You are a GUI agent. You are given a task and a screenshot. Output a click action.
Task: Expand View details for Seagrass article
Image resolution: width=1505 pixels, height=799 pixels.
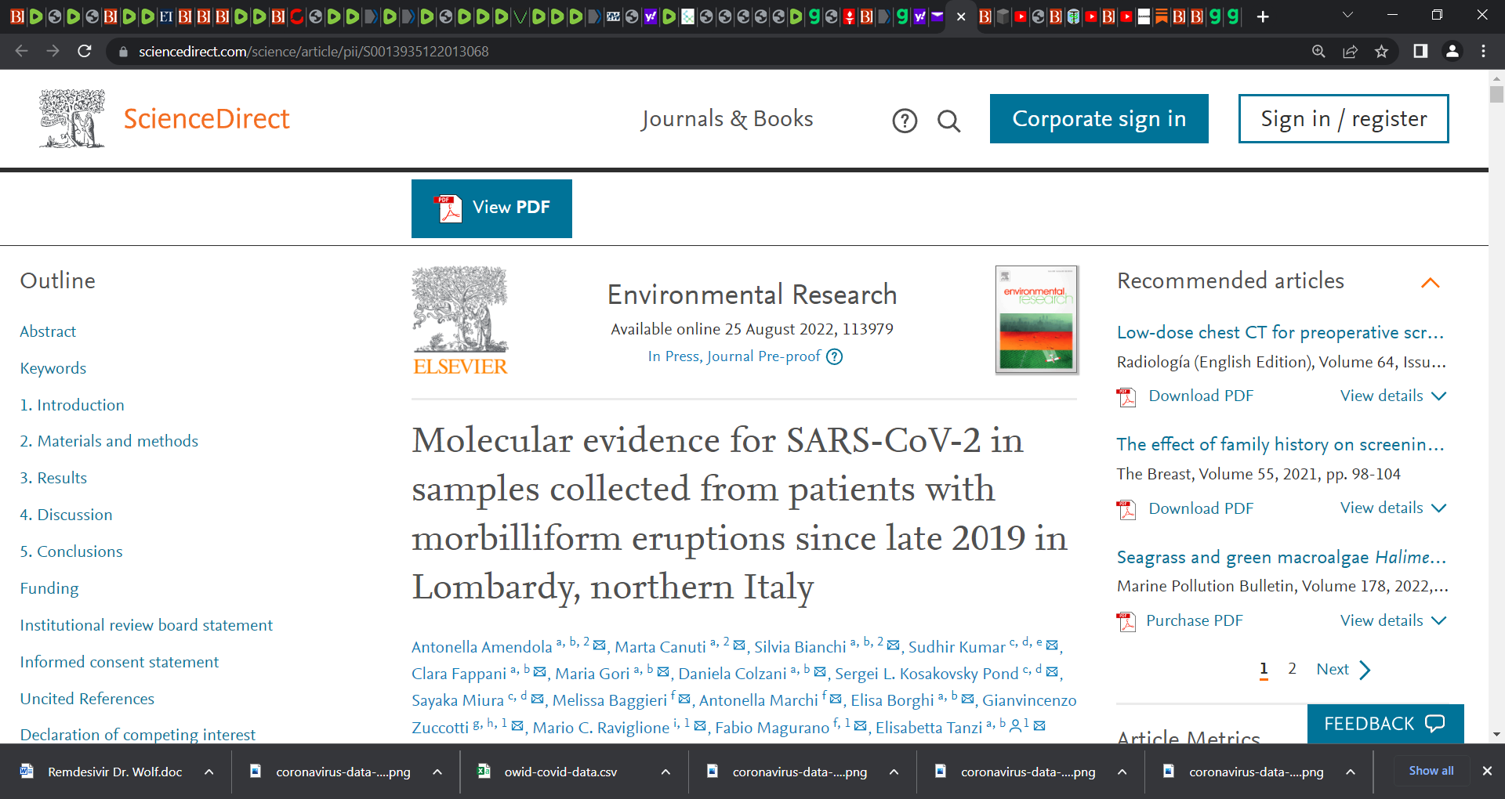point(1393,620)
